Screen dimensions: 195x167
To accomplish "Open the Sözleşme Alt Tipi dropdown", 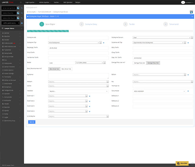I will click(159, 43).
